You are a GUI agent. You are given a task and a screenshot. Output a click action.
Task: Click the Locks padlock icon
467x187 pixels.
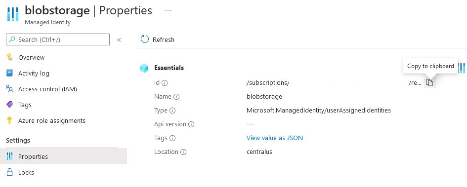click(9, 172)
